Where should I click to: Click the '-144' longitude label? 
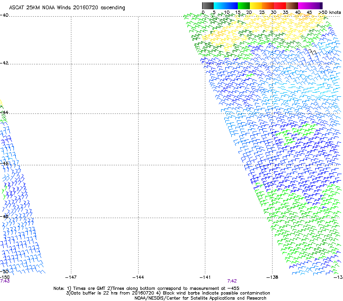[138, 277]
